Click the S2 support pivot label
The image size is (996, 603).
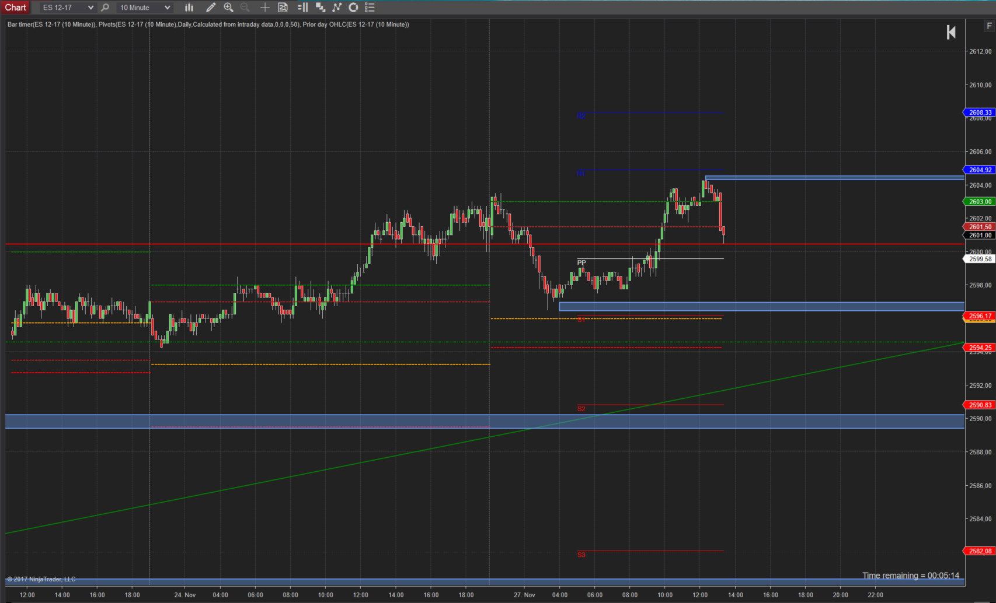click(x=581, y=409)
